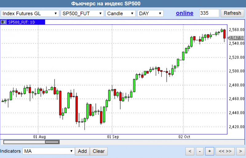Open the Index Futures GL dropdown
Viewport: 246px width, 158px height.
click(30, 13)
